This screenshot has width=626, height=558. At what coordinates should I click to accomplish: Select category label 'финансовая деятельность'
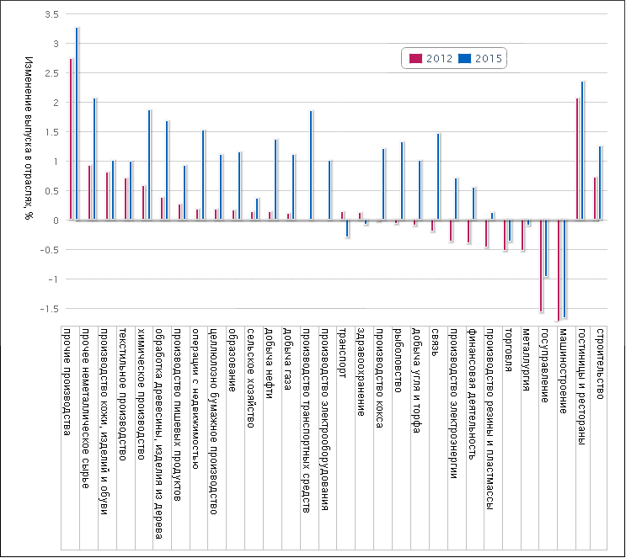(472, 394)
